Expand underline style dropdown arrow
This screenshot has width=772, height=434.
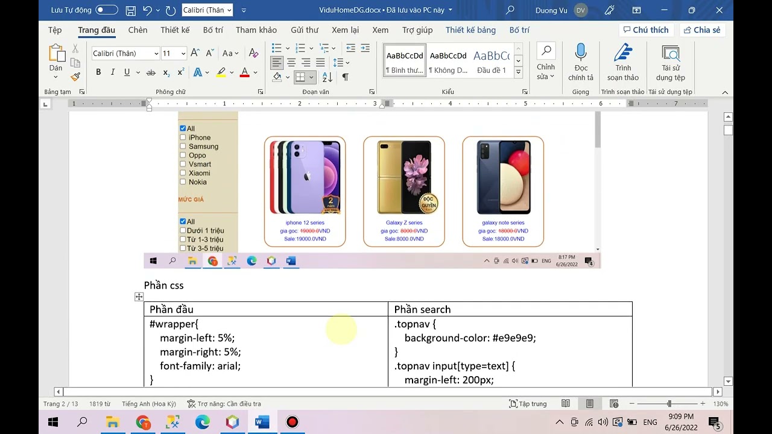pos(138,72)
